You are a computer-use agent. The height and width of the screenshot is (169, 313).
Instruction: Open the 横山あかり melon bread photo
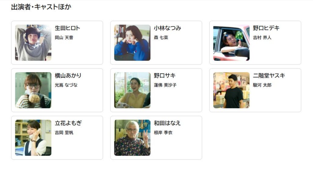(33, 90)
